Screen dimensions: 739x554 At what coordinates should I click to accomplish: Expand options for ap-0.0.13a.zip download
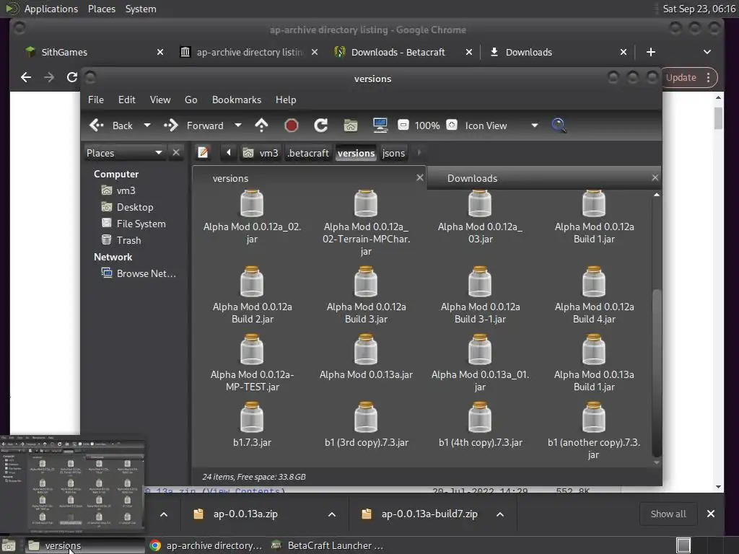click(332, 514)
